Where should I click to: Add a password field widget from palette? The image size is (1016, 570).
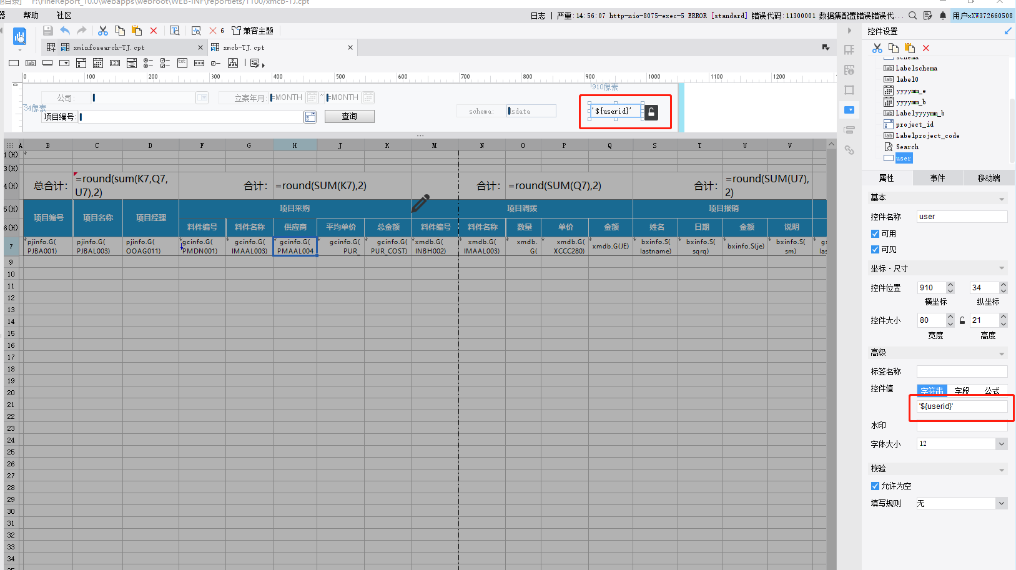(199, 63)
